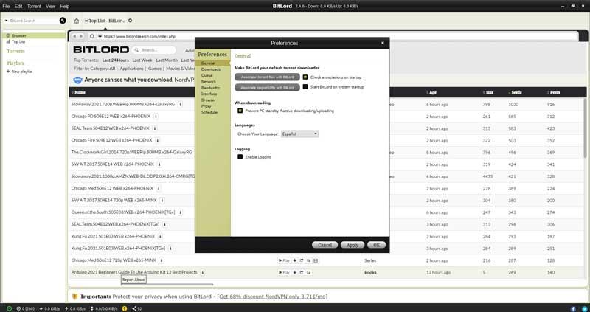Screen dimensions: 590x312
Task: Open the File menu
Action: [x=6, y=7]
